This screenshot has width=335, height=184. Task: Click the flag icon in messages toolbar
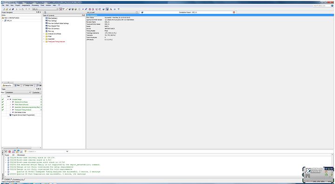click(x=21, y=151)
